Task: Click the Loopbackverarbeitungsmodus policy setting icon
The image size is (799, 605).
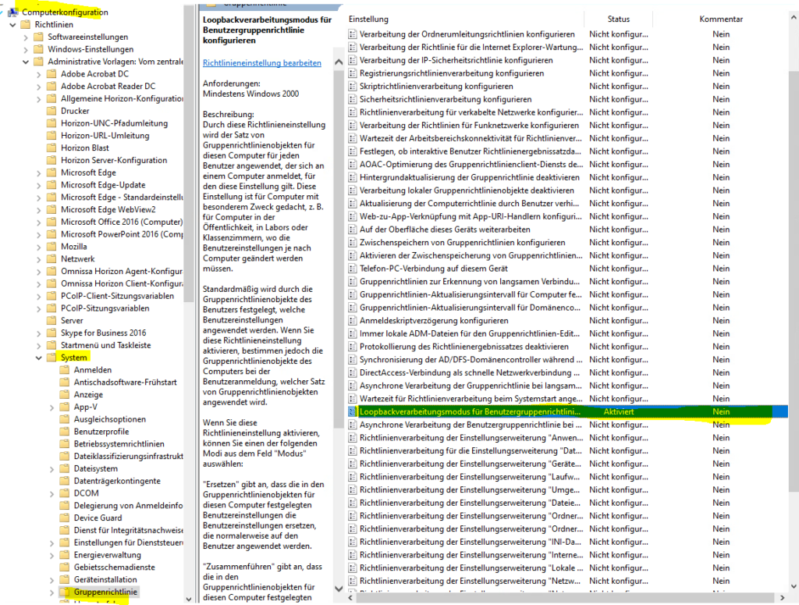Action: pyautogui.click(x=353, y=411)
